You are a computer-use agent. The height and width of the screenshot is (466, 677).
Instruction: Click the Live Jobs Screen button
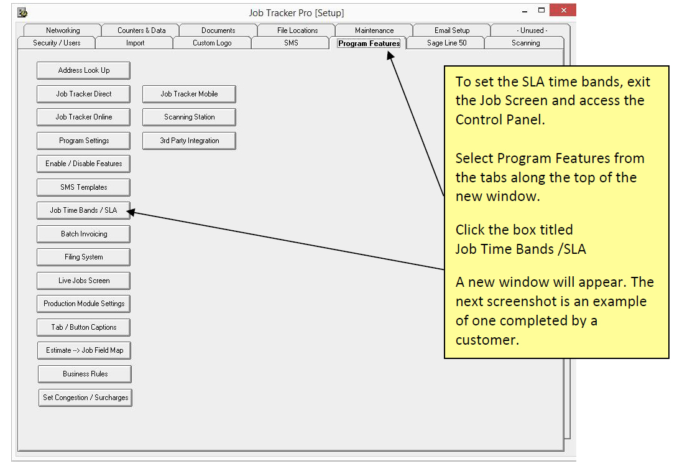84,281
